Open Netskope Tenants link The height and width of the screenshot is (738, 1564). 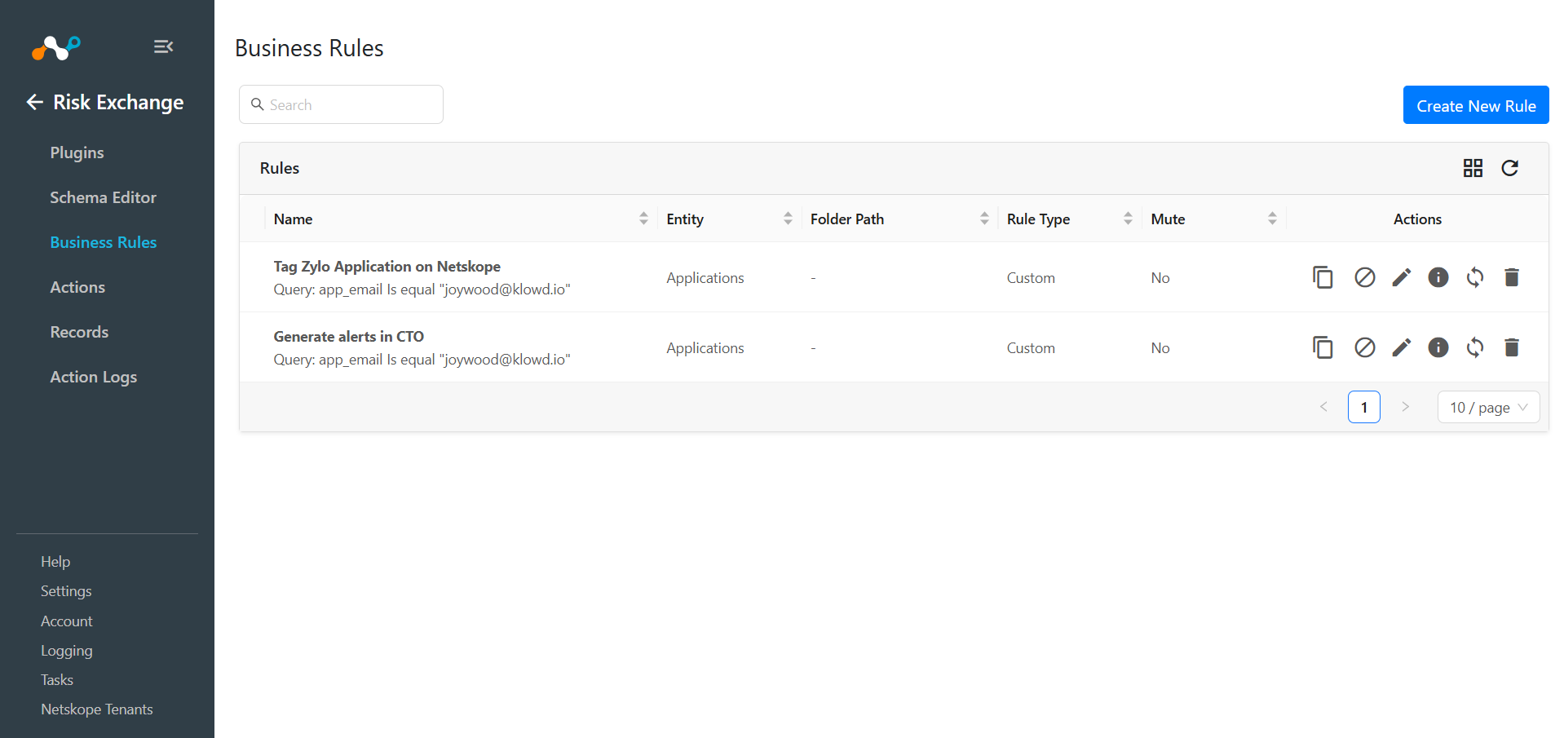[97, 709]
